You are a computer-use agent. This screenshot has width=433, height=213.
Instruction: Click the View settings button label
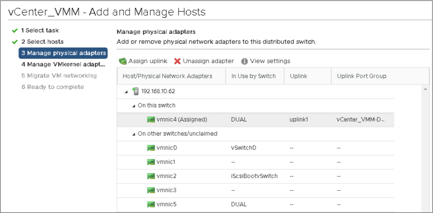(270, 61)
